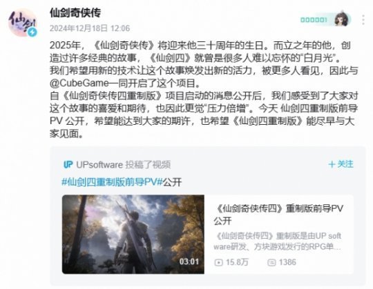
Task: Click the post timestamp 2024年12月18日 12:06
Action: (90, 28)
